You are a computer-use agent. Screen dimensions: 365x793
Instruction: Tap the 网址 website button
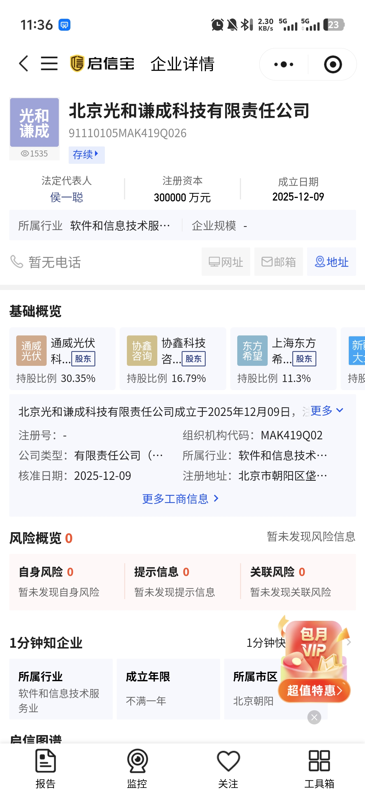pos(226,262)
